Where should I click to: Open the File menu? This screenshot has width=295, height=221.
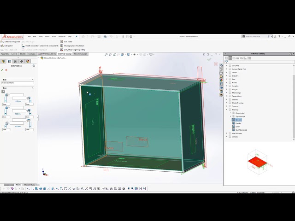[29, 37]
